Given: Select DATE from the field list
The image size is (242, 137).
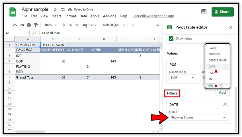Looking at the screenshot, I should tap(212, 67).
